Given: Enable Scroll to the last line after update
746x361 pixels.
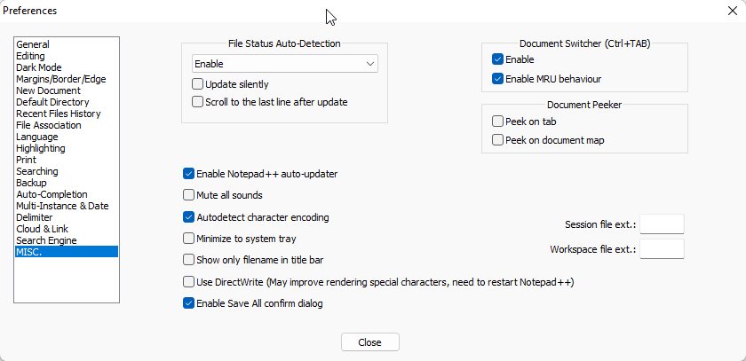Looking at the screenshot, I should click(x=198, y=102).
